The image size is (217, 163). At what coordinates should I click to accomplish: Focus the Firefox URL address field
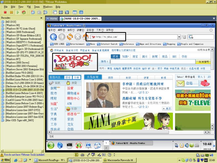[x=134, y=37]
